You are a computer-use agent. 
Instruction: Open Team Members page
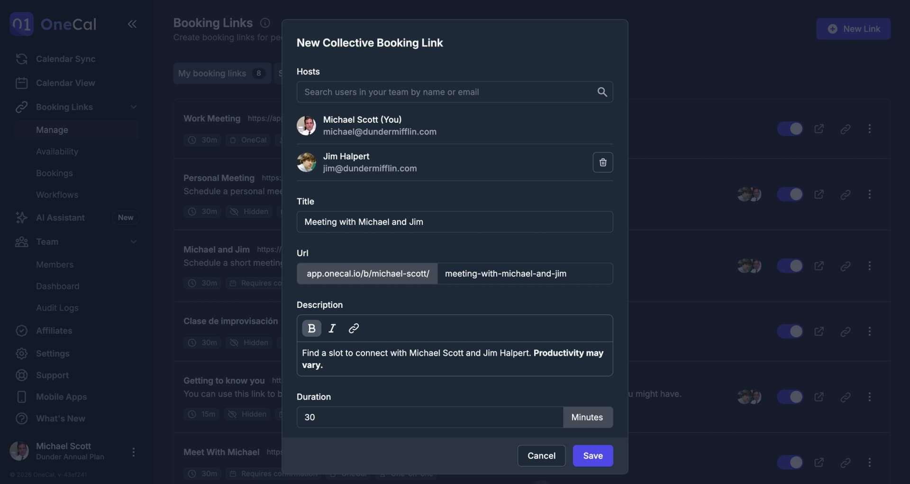click(55, 264)
